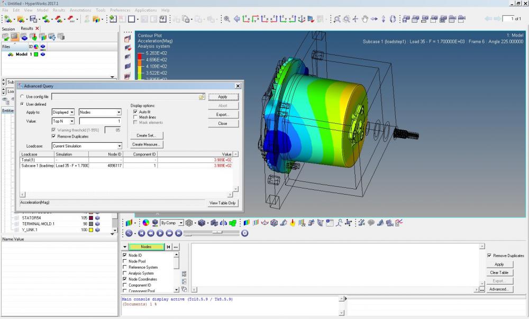Click the Save Session toolbar icon

pyautogui.click(x=33, y=19)
